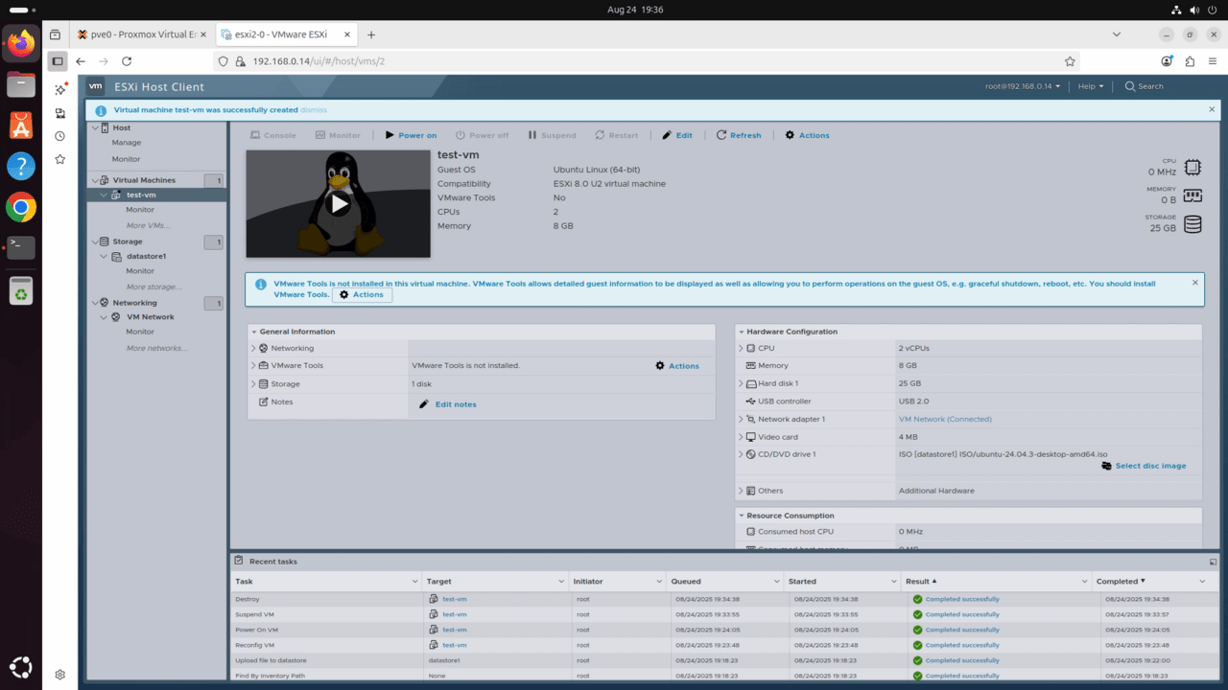Screen dimensions: 1228x690
Task: Open test-vm target in Destroy task row
Action: click(x=454, y=599)
